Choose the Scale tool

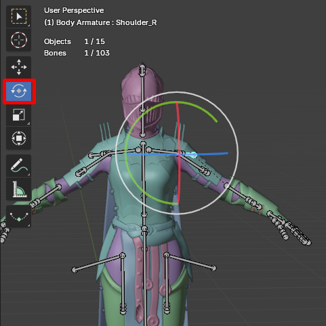coord(19,115)
